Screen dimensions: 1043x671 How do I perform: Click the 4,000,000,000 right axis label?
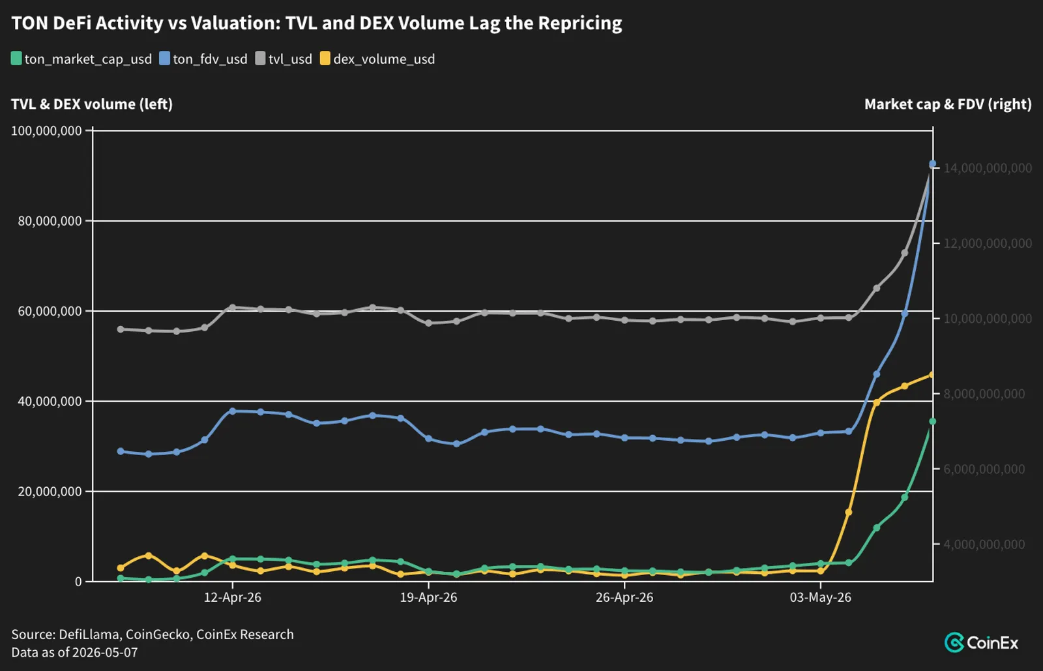pos(984,544)
